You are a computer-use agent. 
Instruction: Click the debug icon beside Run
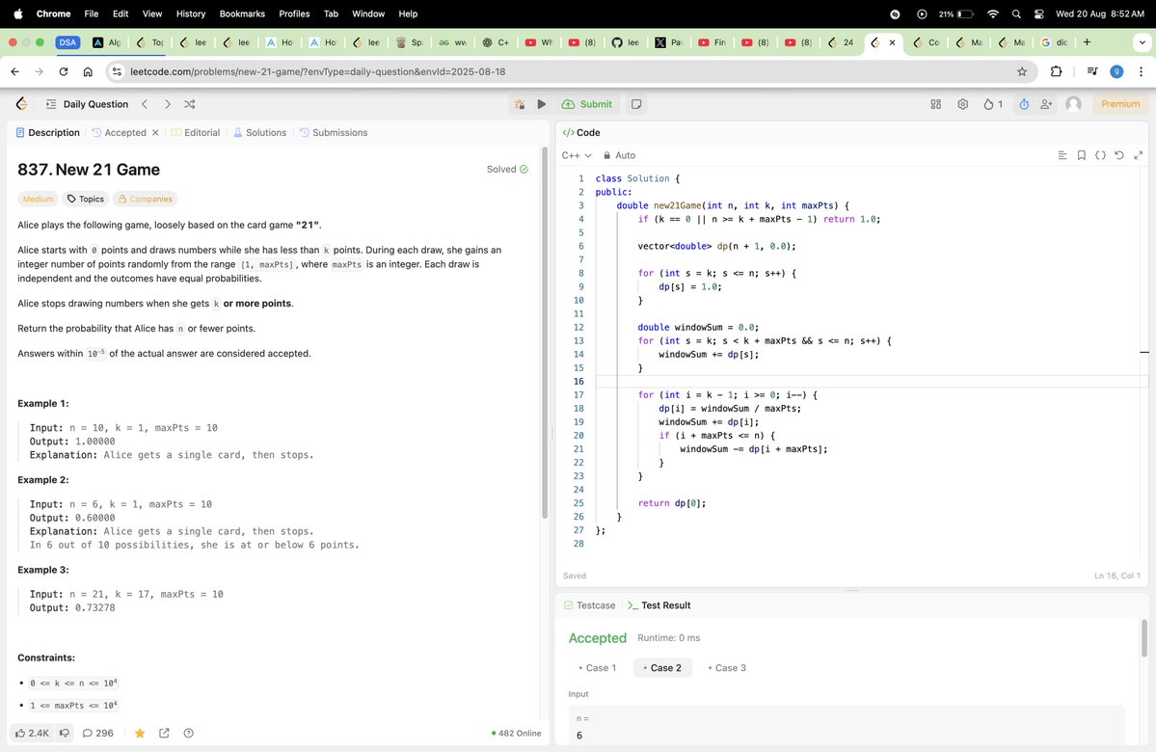pyautogui.click(x=520, y=104)
